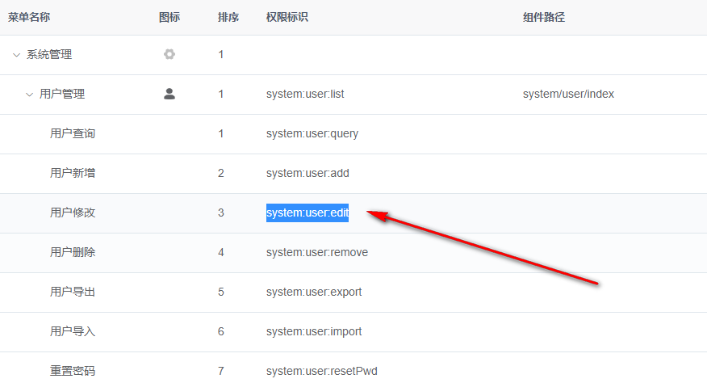Collapse the 系统管理 tree node
Image resolution: width=707 pixels, height=383 pixels.
coord(16,55)
